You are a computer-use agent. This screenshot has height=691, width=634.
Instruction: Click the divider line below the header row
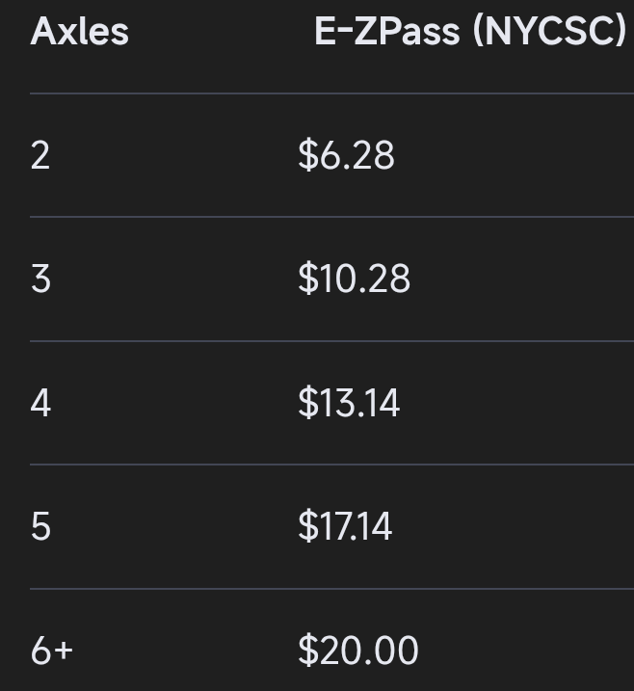(331, 93)
